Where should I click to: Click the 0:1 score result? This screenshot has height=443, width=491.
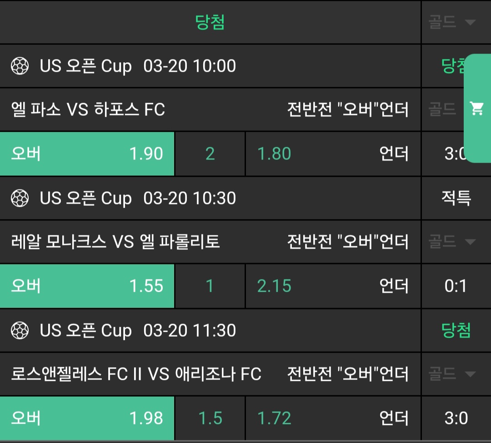coord(456,286)
